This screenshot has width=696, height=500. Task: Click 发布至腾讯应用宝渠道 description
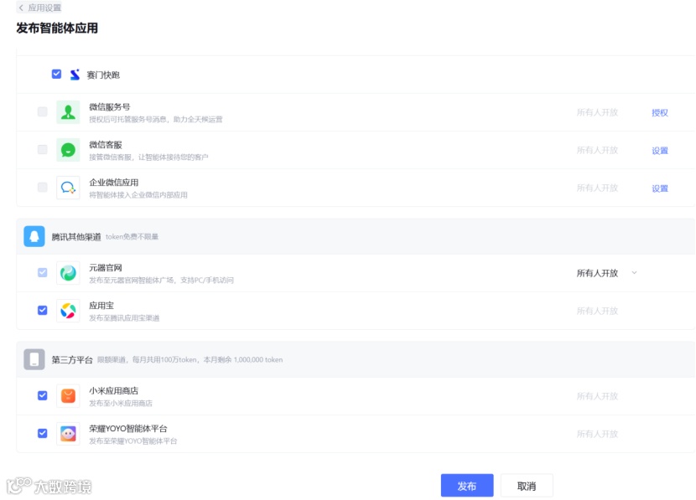124,317
